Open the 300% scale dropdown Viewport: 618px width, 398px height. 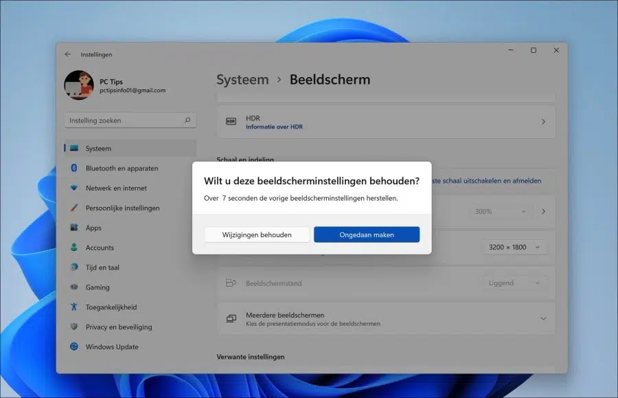501,212
